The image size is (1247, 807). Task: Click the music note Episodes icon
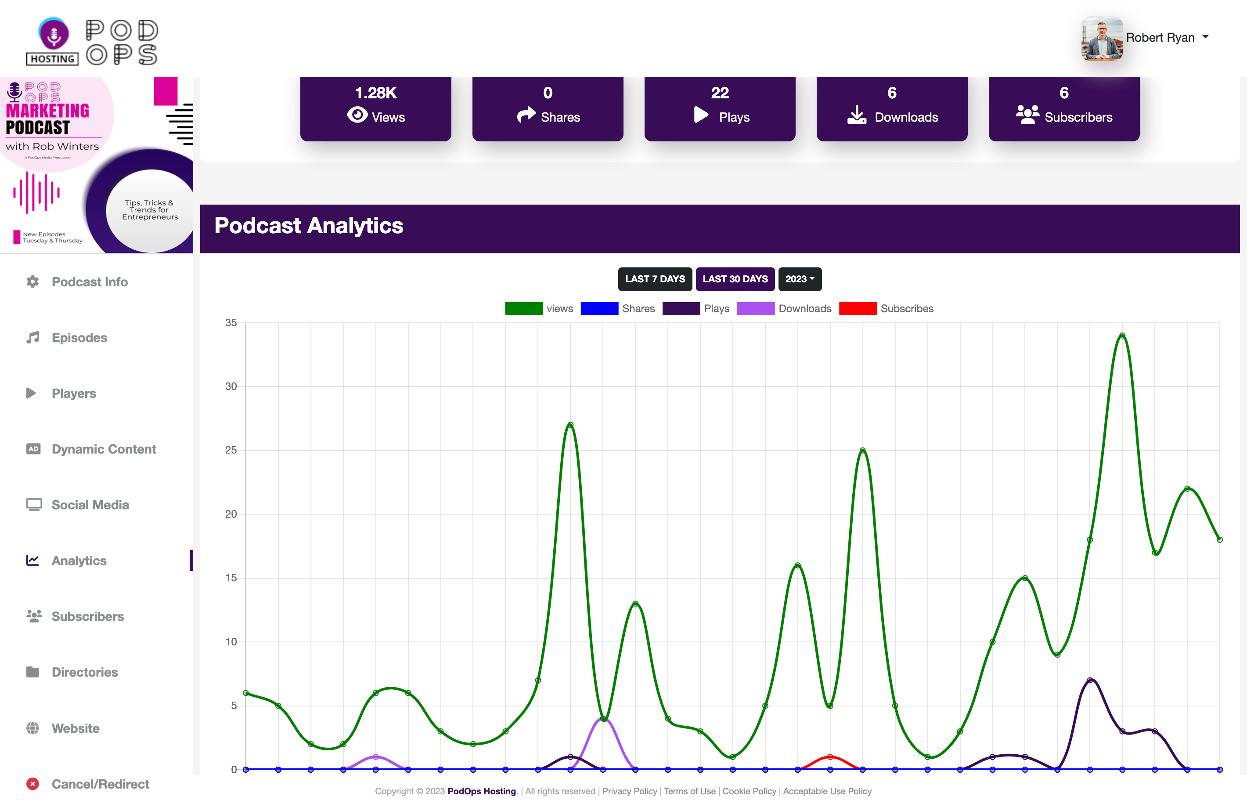[x=32, y=338]
